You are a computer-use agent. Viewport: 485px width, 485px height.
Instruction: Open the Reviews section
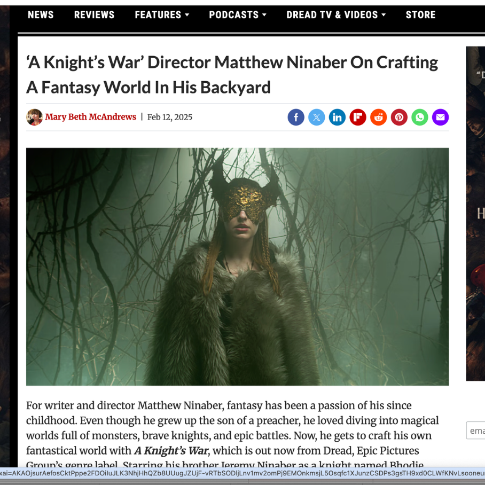pyautogui.click(x=94, y=15)
